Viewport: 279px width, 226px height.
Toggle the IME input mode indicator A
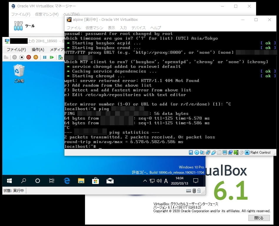click(166, 181)
